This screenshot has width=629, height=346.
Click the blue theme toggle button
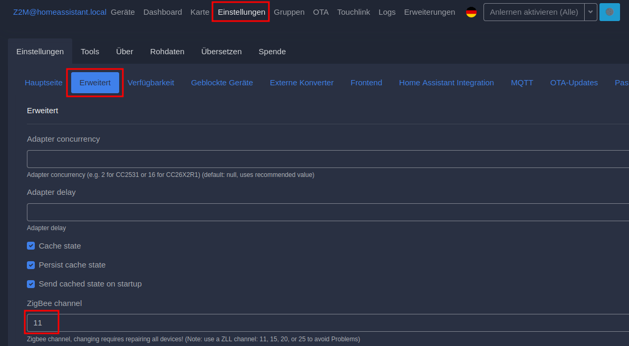pyautogui.click(x=609, y=12)
